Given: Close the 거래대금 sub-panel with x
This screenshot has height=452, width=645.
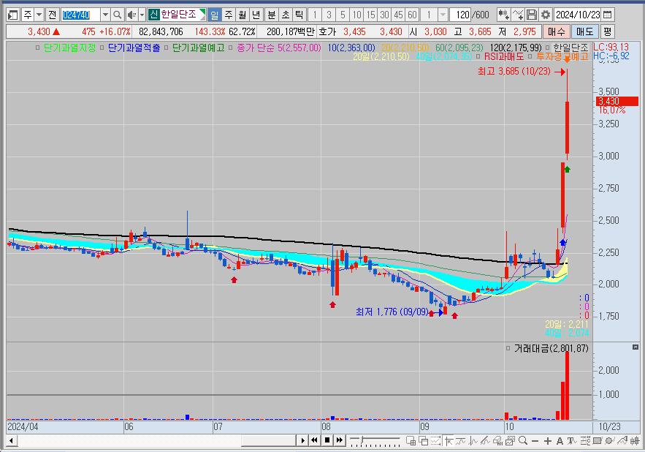Looking at the screenshot, I should tap(635, 347).
